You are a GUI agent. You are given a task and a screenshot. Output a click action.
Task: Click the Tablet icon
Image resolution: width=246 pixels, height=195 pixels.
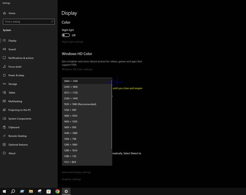point(4,93)
